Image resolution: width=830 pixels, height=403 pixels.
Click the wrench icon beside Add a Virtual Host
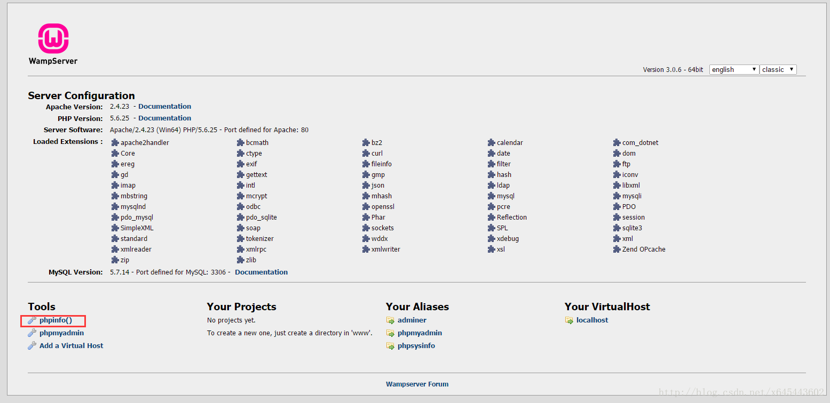pyautogui.click(x=32, y=346)
